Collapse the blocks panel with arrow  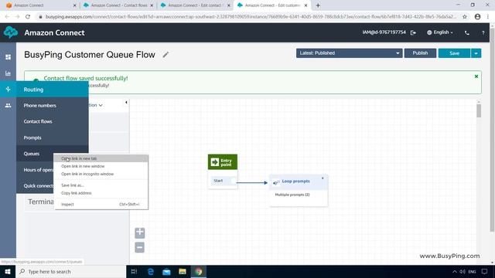click(x=126, y=103)
